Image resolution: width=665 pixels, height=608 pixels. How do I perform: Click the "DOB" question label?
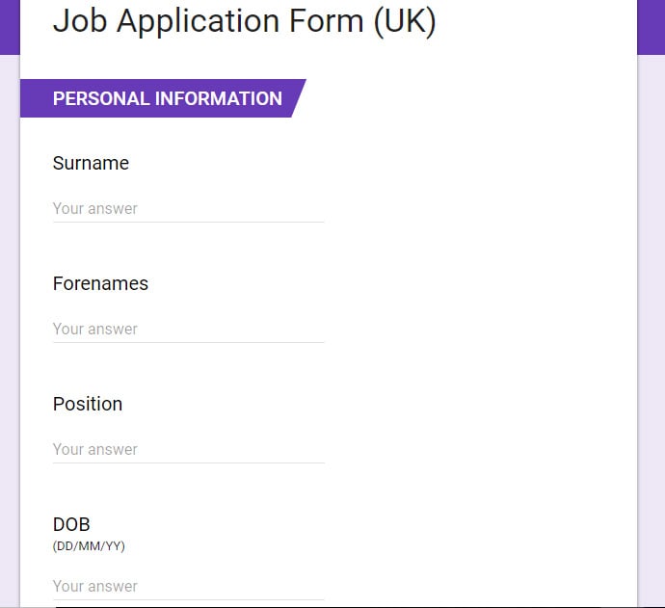[x=71, y=525]
